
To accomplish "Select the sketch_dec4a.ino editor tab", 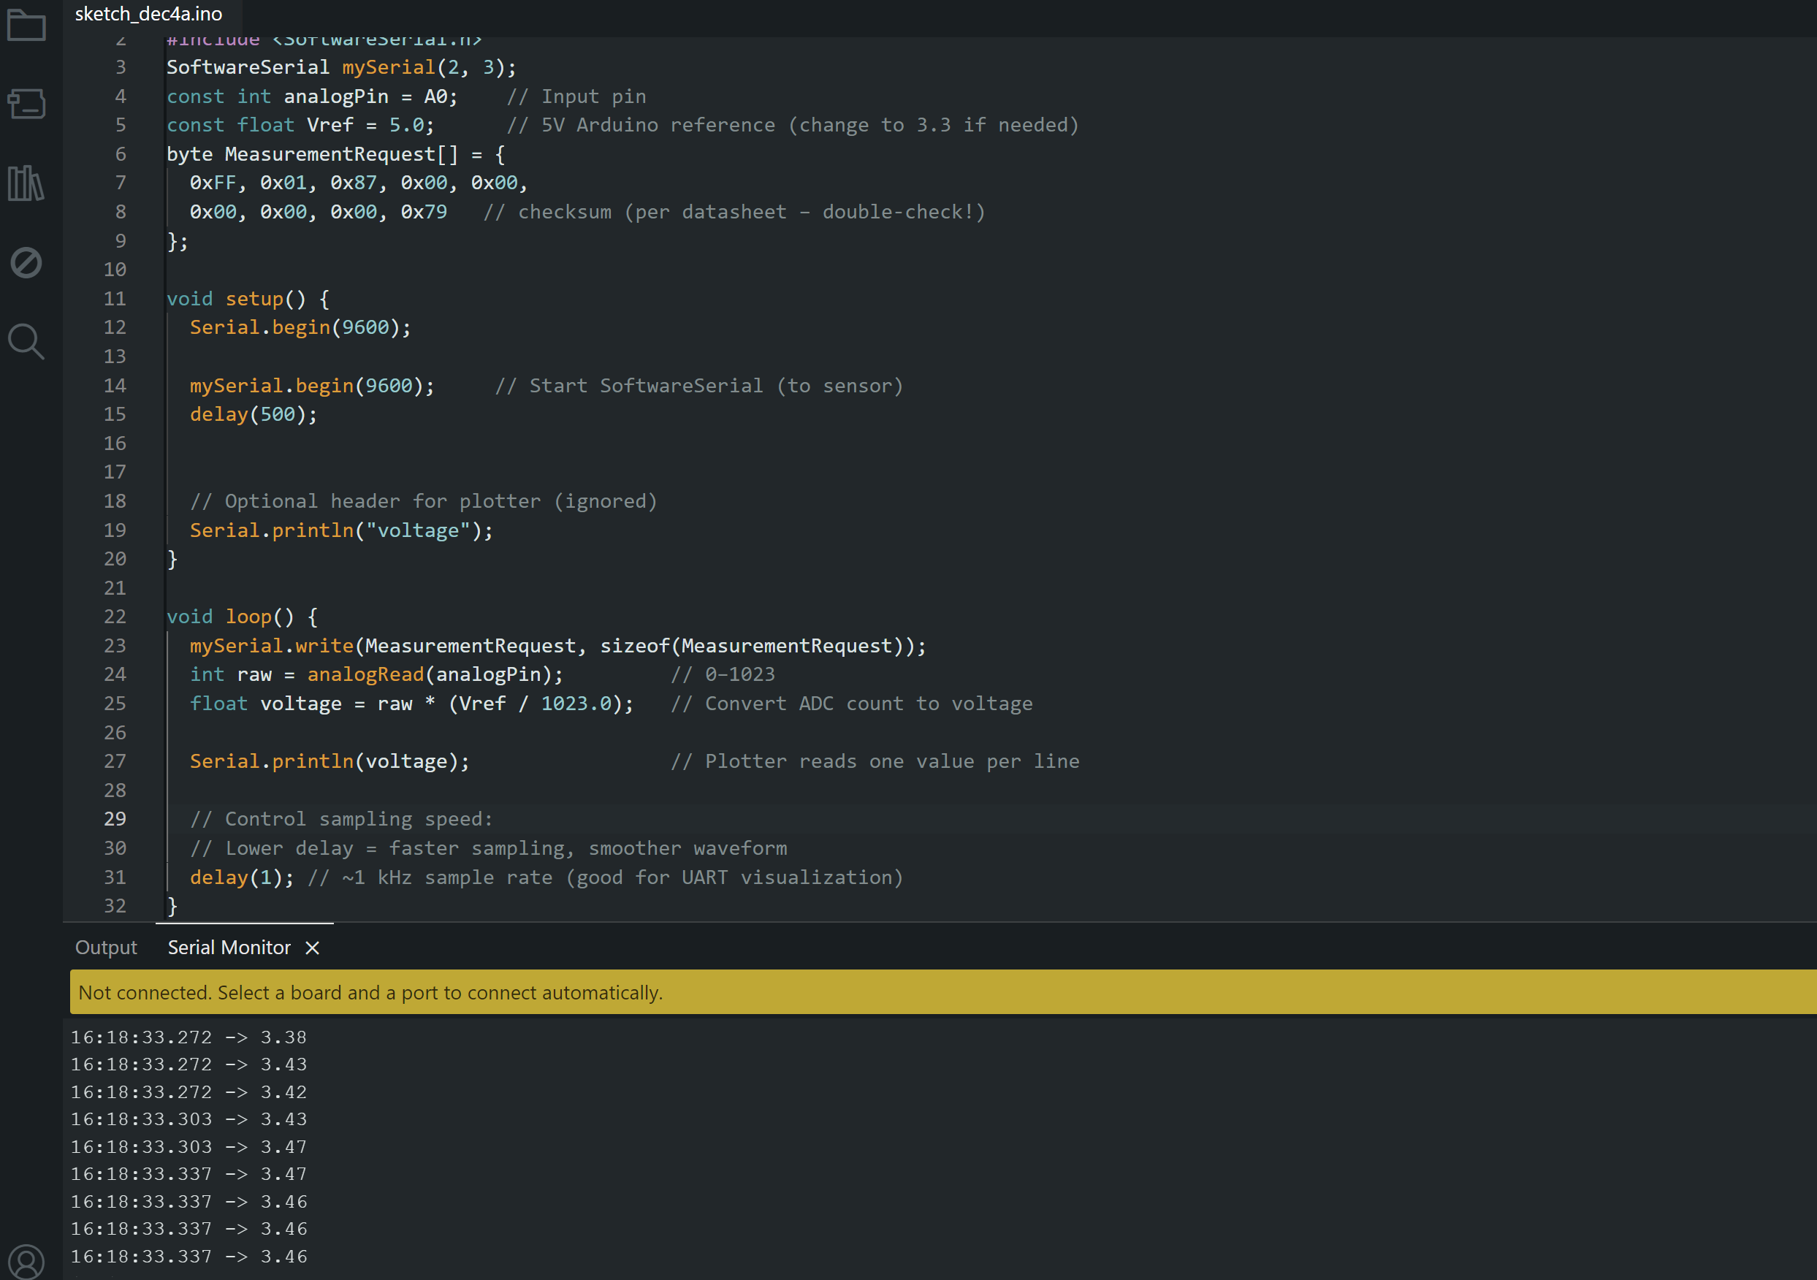I will (149, 15).
